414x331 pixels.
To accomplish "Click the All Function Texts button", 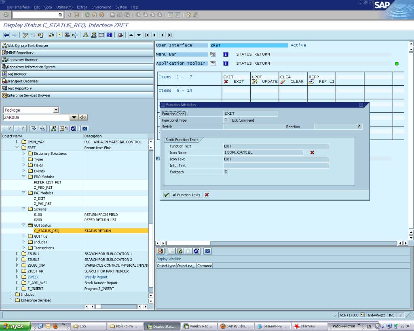I will click(186, 195).
